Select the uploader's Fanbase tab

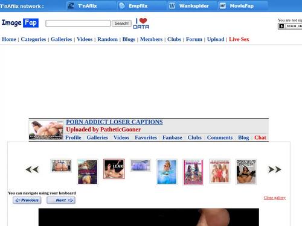coord(172,137)
